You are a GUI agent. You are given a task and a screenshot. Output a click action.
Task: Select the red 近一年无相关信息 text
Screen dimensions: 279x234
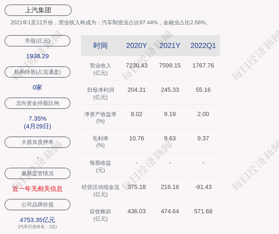[x=37, y=189]
